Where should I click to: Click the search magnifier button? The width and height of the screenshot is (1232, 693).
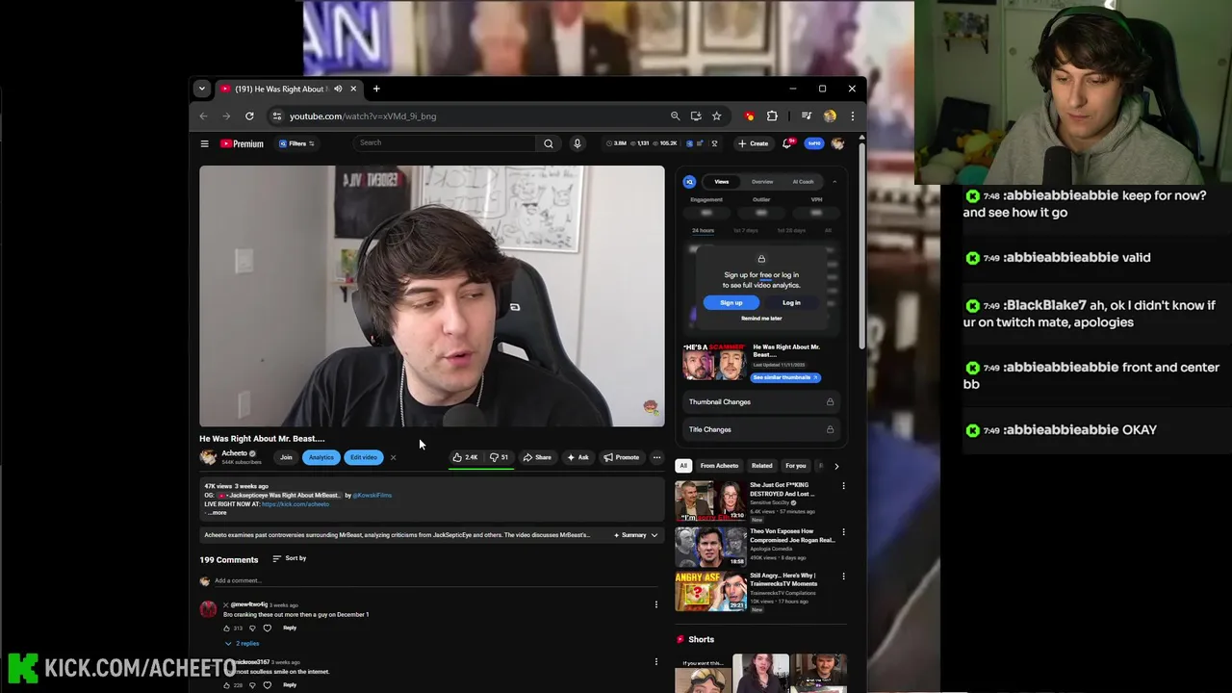pos(549,143)
